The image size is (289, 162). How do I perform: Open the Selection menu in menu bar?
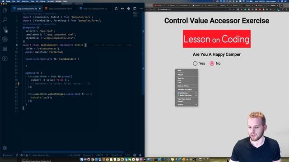(x=25, y=1)
